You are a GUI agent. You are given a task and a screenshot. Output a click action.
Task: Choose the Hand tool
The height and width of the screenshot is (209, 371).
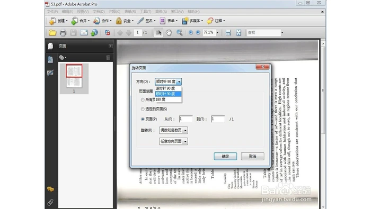coord(169,33)
